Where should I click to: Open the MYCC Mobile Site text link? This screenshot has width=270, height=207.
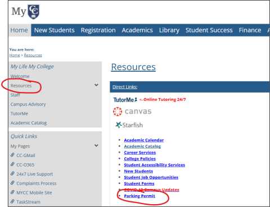[x=34, y=192]
